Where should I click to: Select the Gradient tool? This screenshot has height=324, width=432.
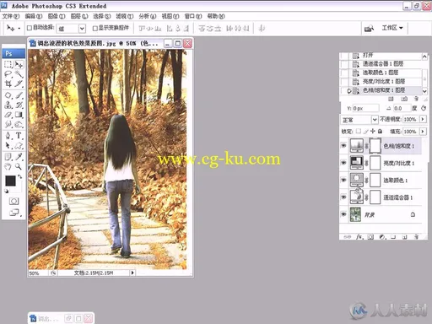19,115
